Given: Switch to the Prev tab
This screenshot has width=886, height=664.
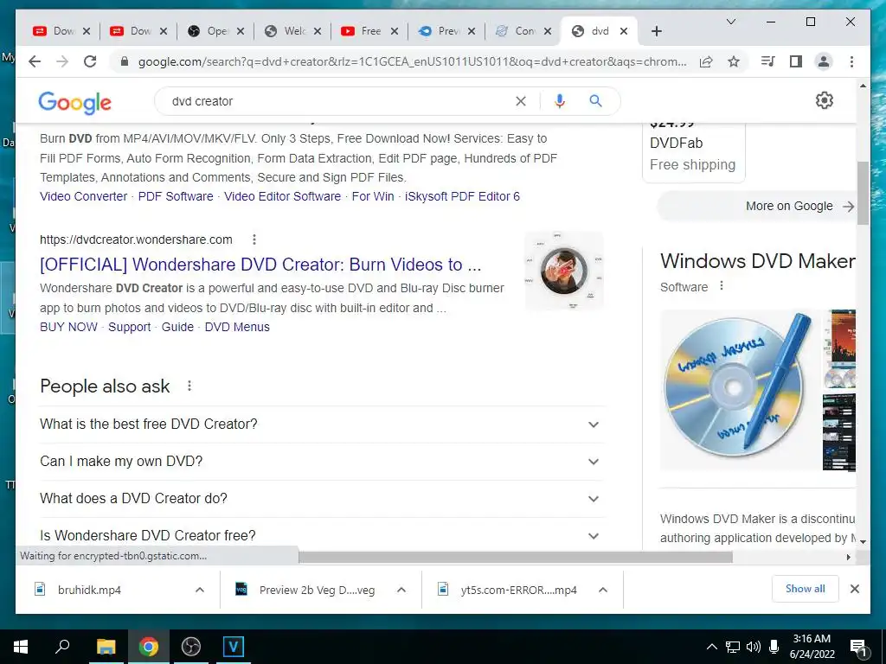Looking at the screenshot, I should 440,31.
